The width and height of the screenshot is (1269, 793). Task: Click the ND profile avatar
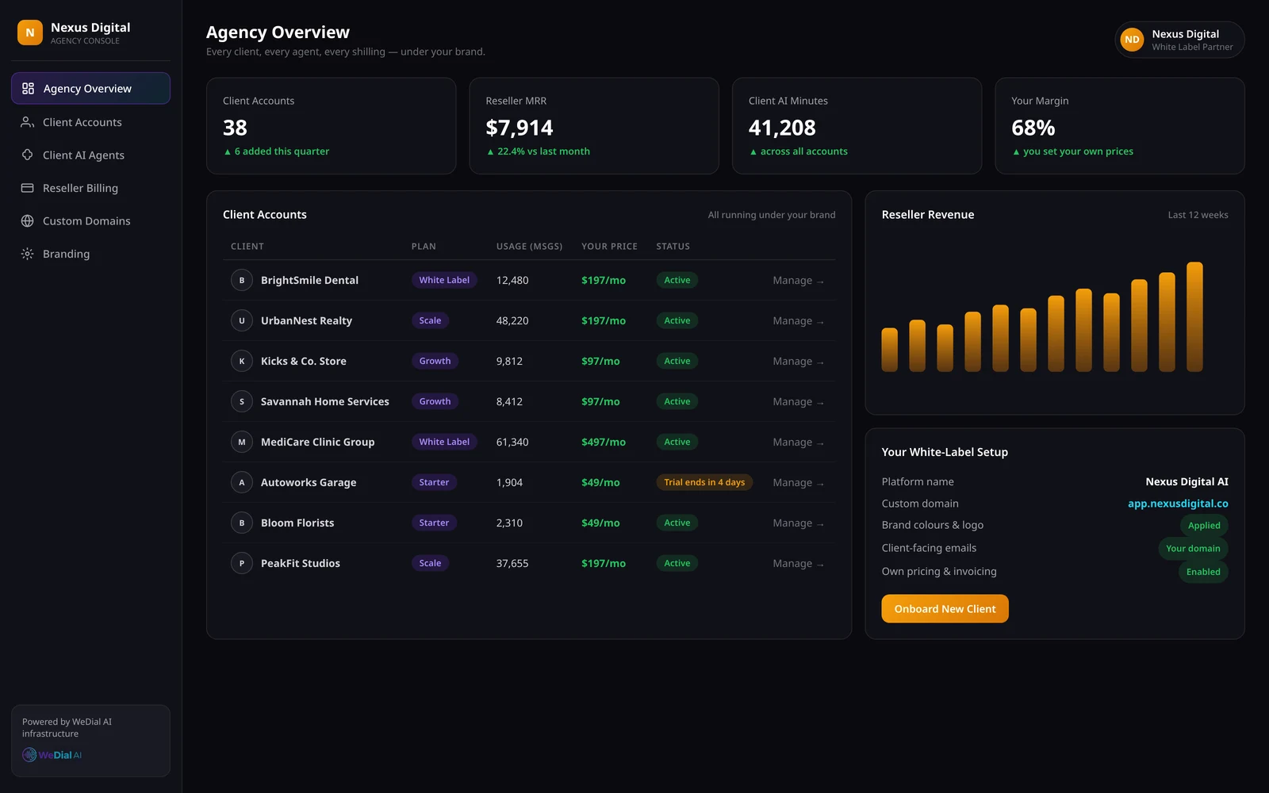1132,40
